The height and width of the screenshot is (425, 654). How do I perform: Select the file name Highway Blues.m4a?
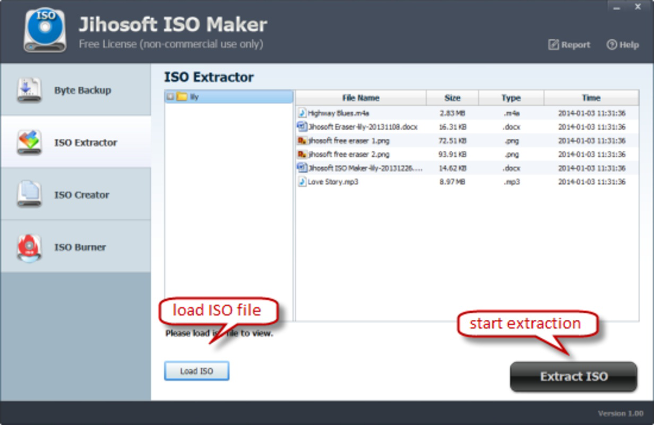pyautogui.click(x=339, y=113)
